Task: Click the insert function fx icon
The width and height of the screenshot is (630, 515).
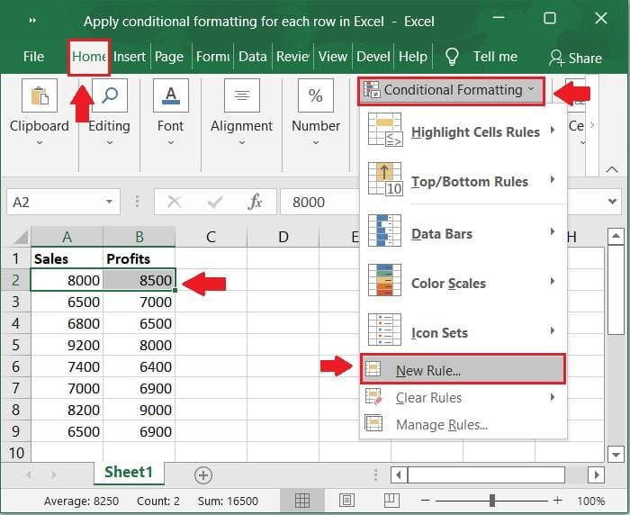Action: 255,202
